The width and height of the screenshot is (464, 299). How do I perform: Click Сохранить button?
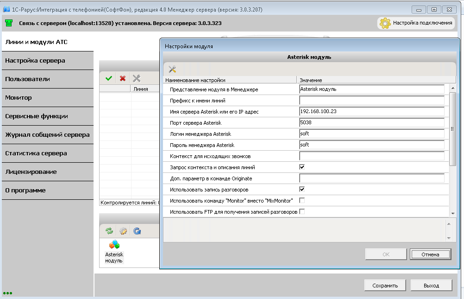coord(385,286)
